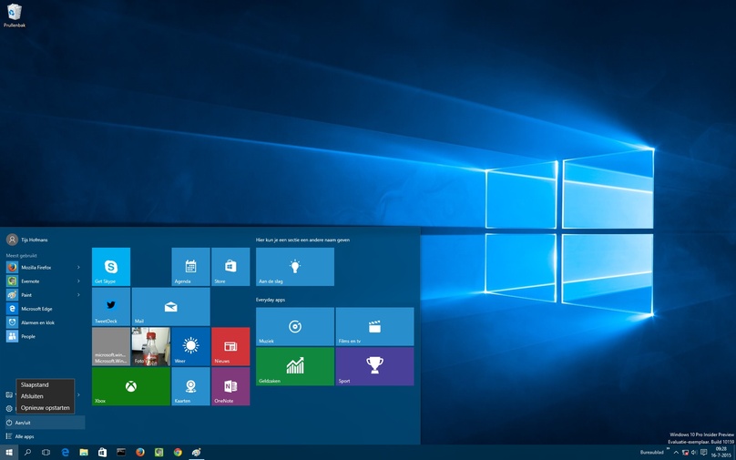Open People from the most used list
Viewport: 736px width, 460px height.
44,336
